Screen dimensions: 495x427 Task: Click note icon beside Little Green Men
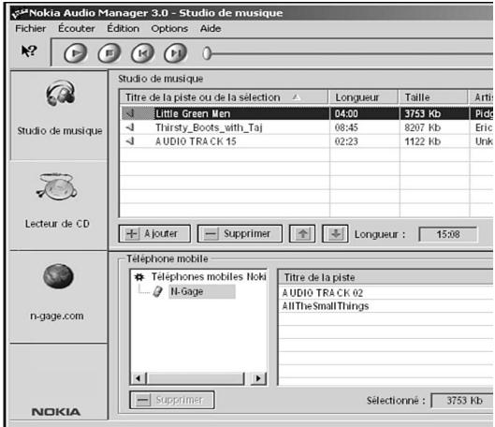pos(130,113)
